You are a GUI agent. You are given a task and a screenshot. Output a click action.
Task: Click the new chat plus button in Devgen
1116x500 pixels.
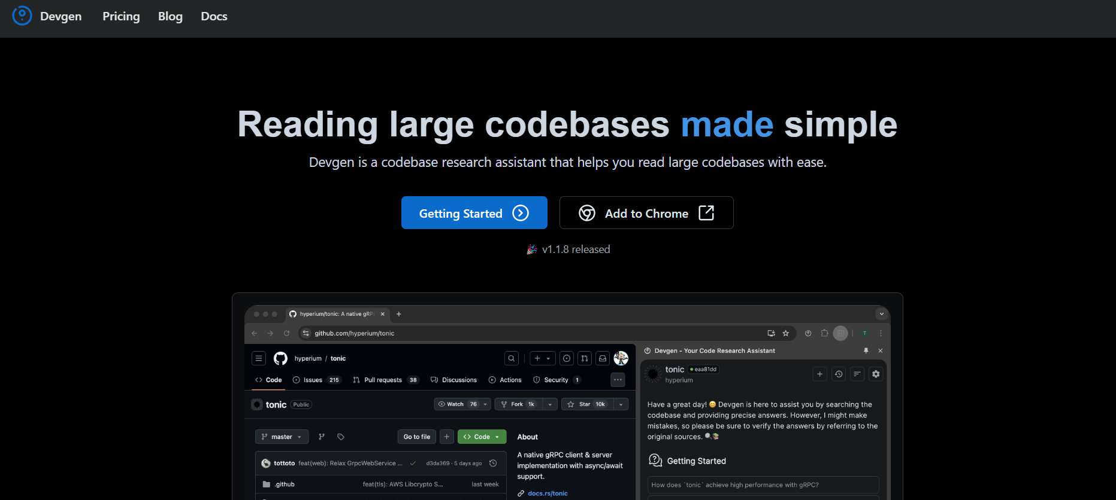[820, 374]
